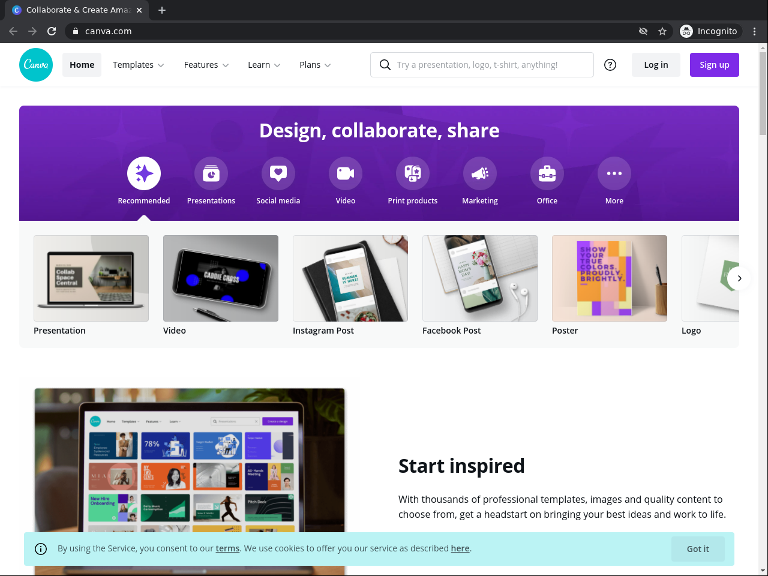Image resolution: width=768 pixels, height=576 pixels.
Task: Click the Logo label
Action: point(691,331)
